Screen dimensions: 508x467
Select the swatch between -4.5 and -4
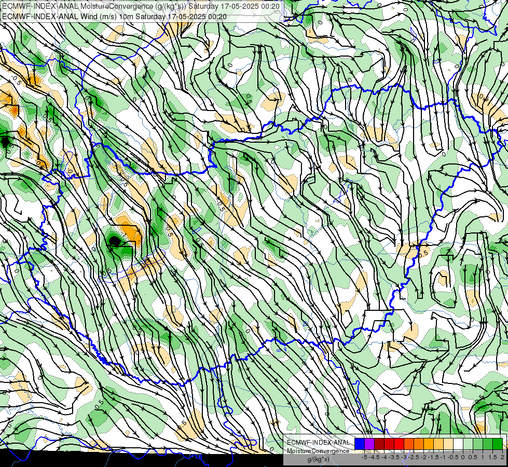point(379,444)
